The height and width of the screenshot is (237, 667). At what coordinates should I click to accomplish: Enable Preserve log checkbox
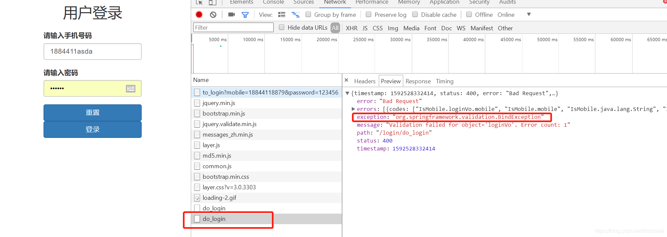click(368, 14)
